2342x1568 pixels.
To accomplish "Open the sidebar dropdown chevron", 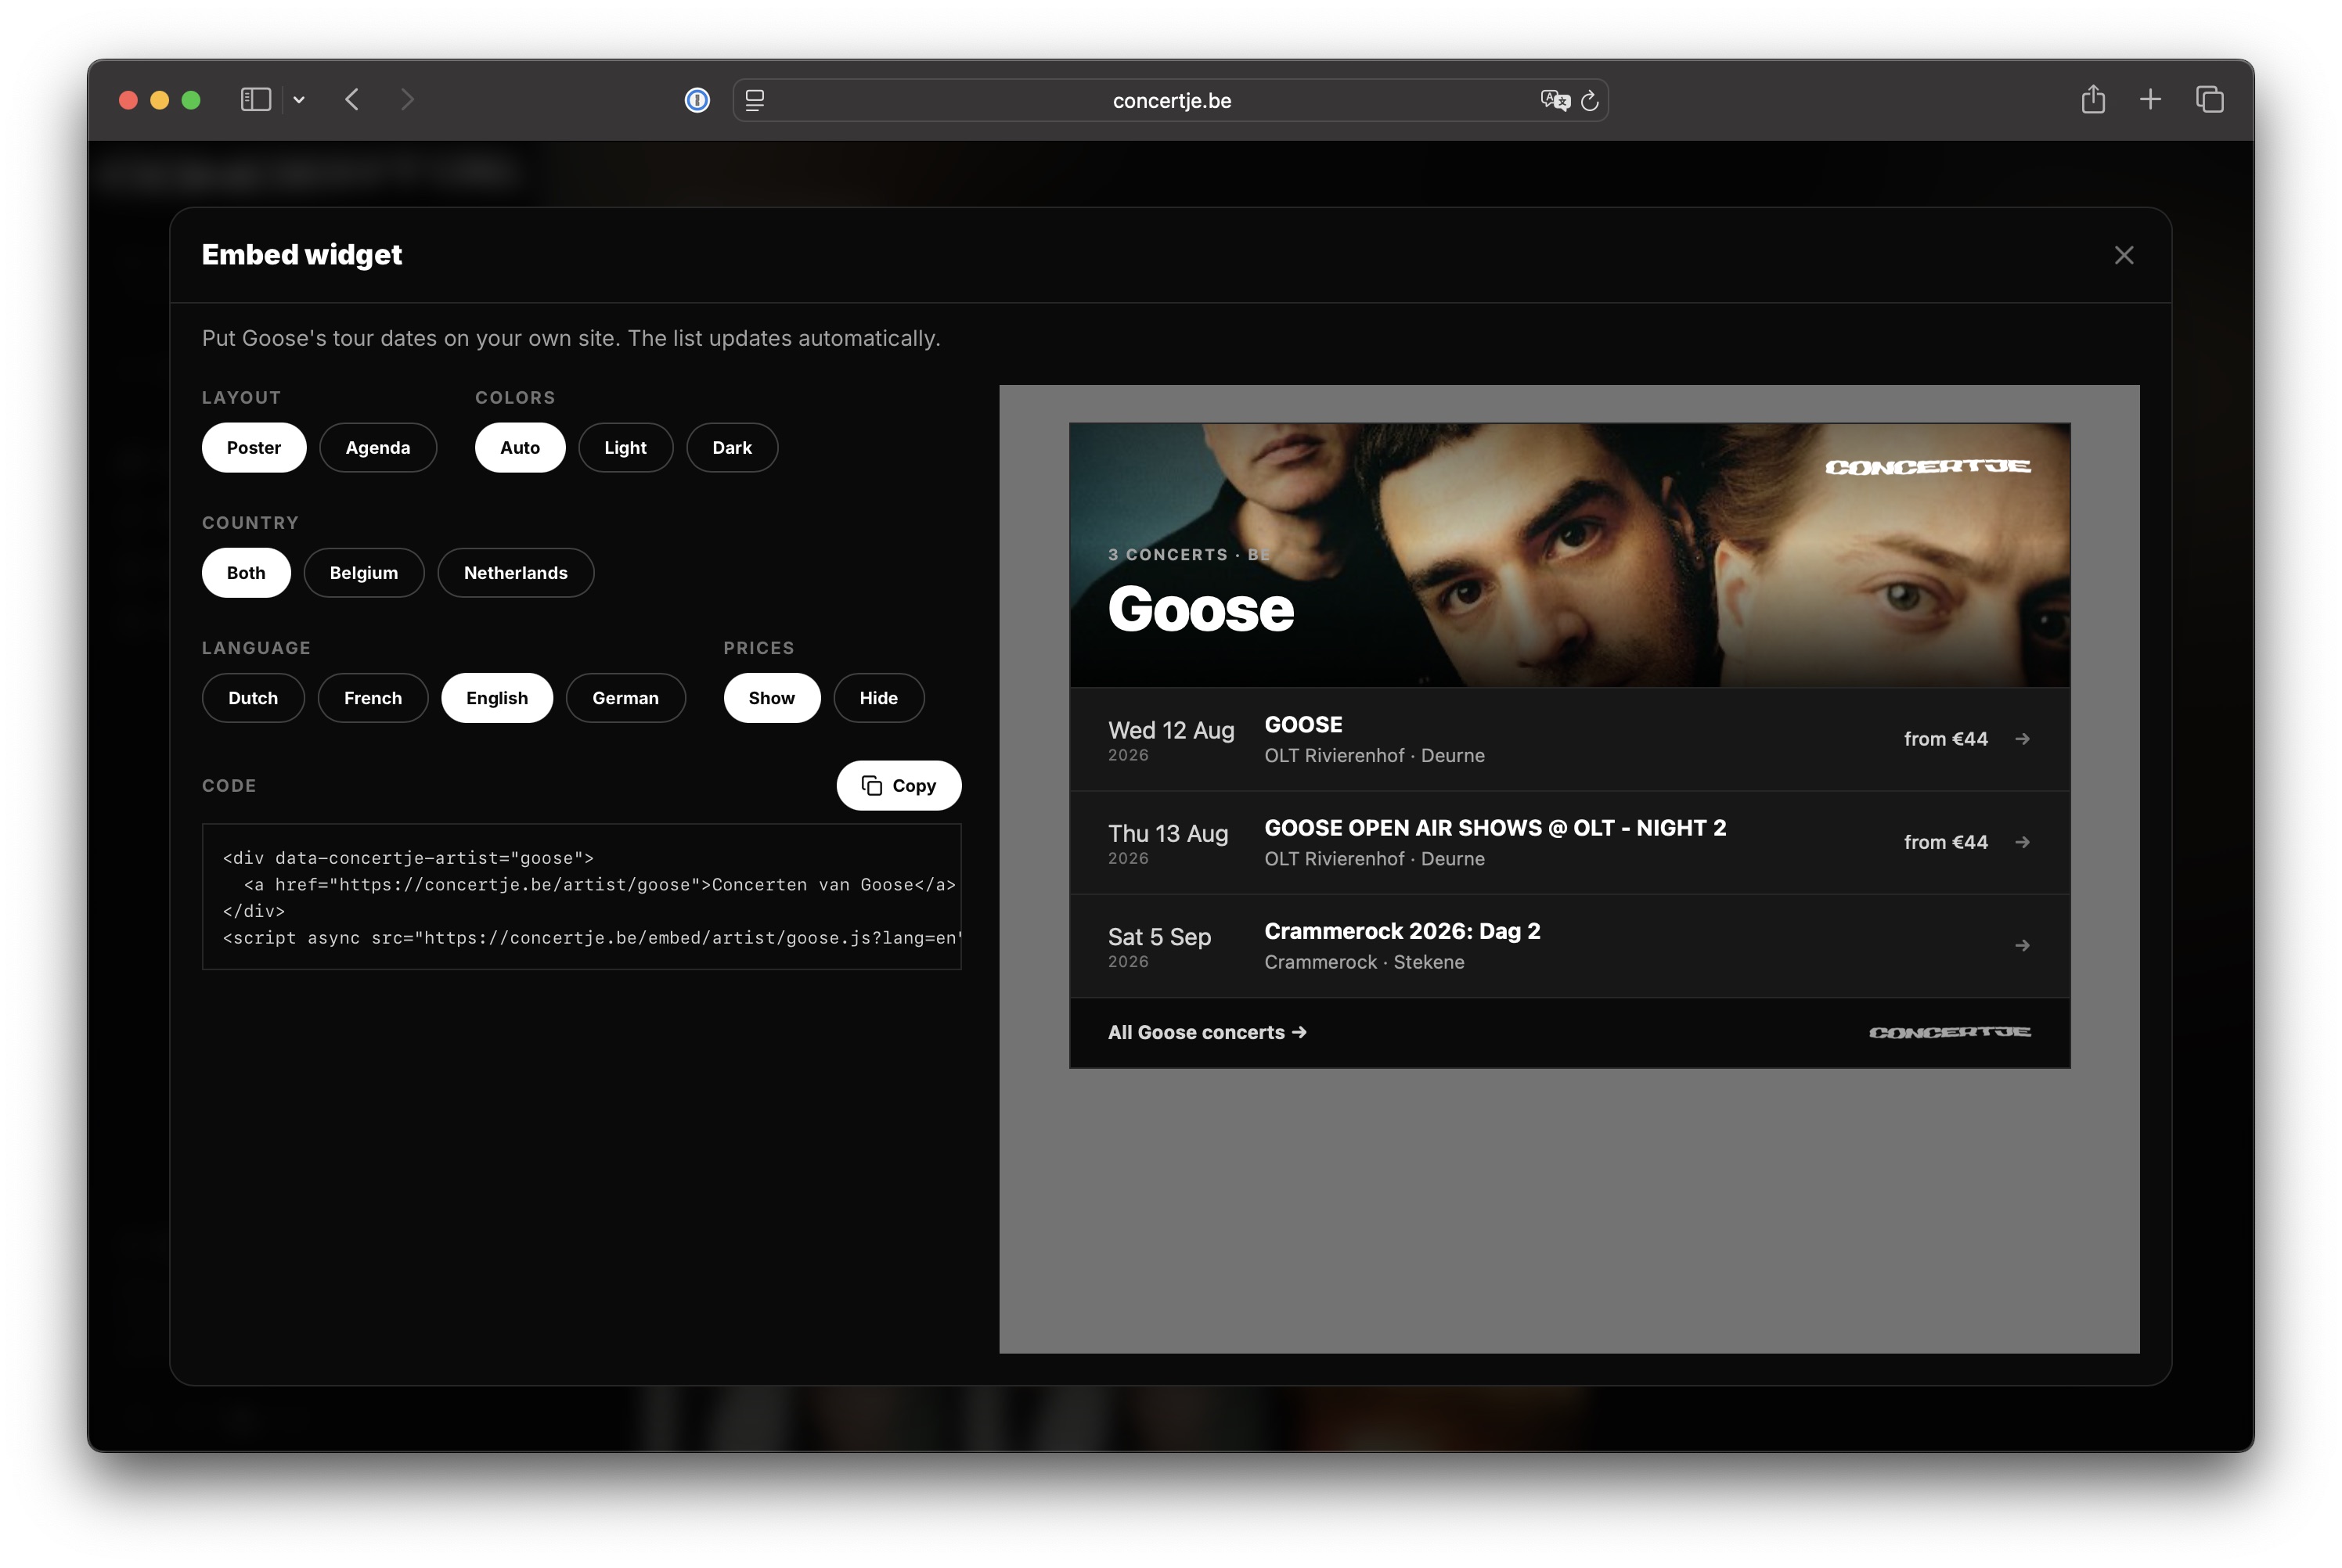I will click(x=299, y=100).
